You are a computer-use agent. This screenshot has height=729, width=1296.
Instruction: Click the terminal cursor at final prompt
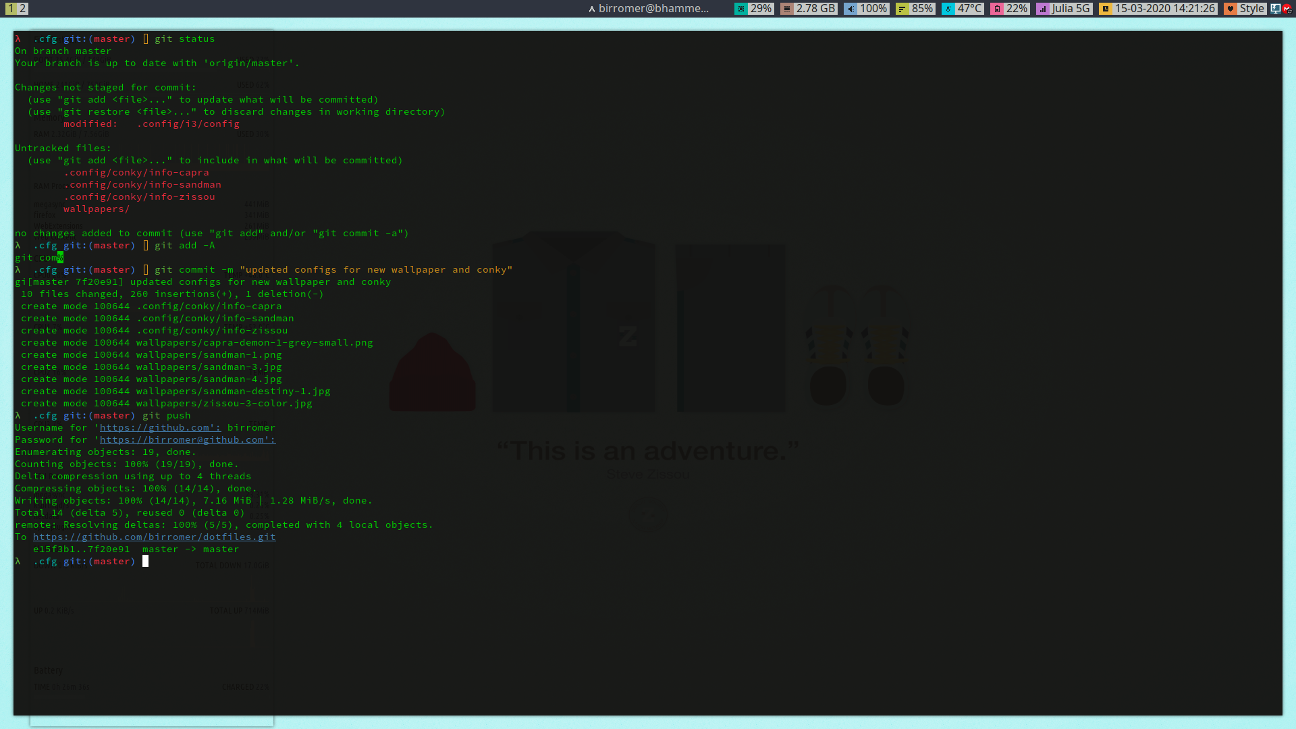(145, 561)
